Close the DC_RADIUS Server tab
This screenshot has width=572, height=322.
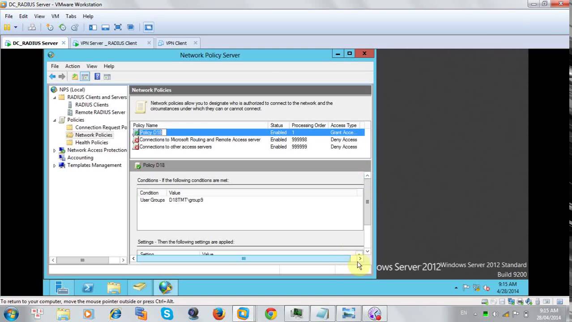[64, 43]
